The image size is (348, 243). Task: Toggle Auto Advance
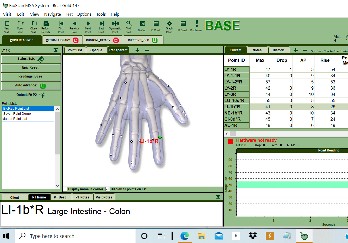[31, 86]
